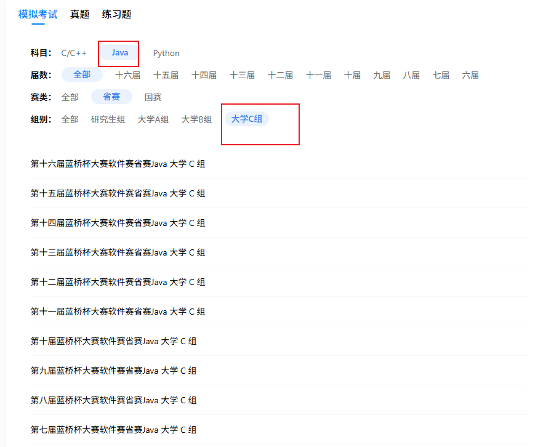
Task: Filter by 十届 session
Action: tap(352, 75)
